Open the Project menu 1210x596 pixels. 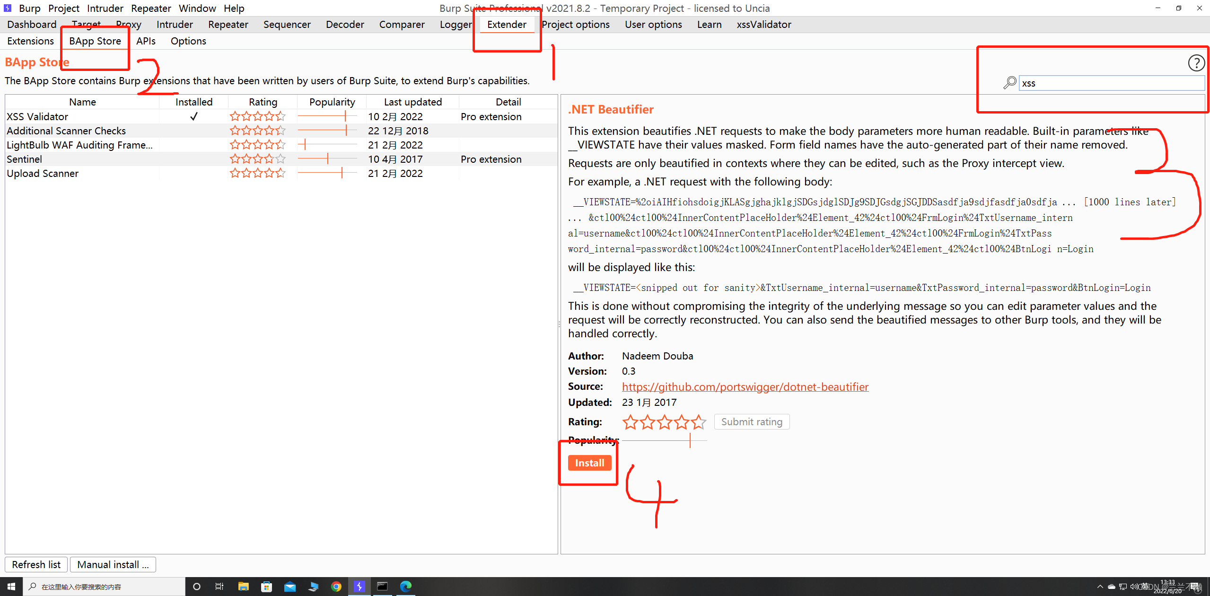(64, 8)
